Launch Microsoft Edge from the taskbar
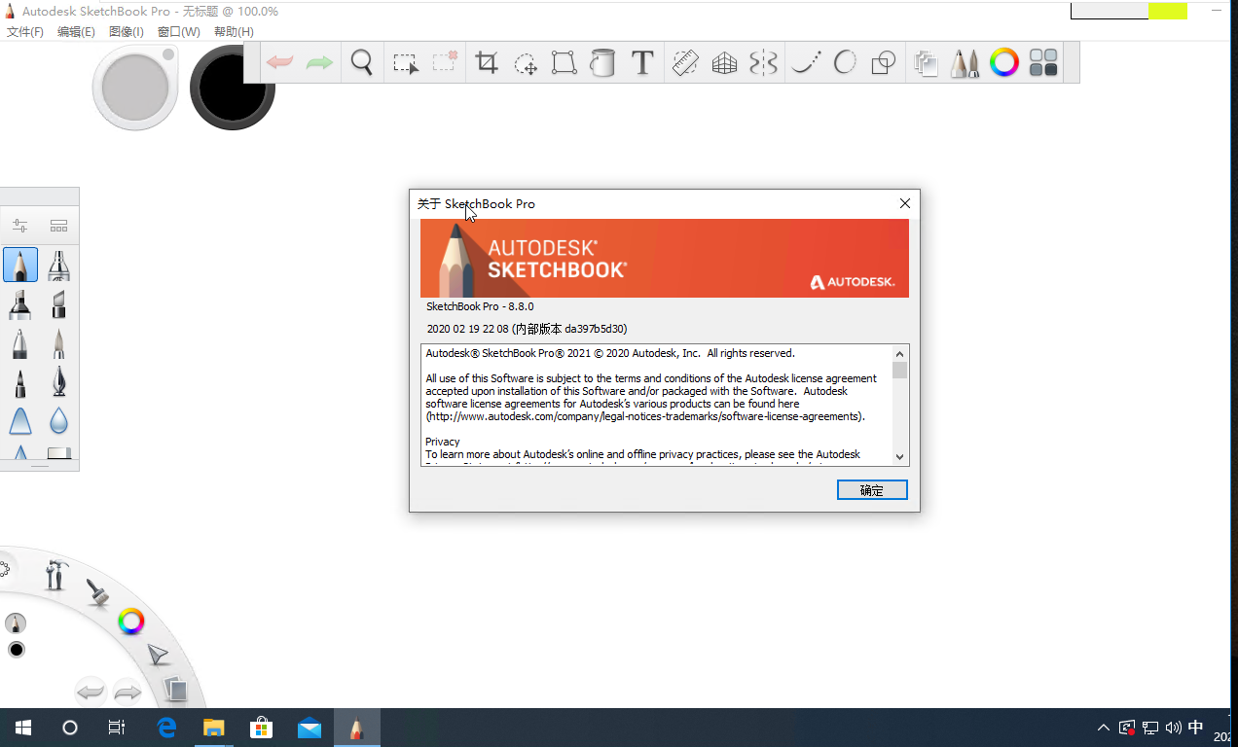This screenshot has width=1238, height=747. (x=166, y=728)
